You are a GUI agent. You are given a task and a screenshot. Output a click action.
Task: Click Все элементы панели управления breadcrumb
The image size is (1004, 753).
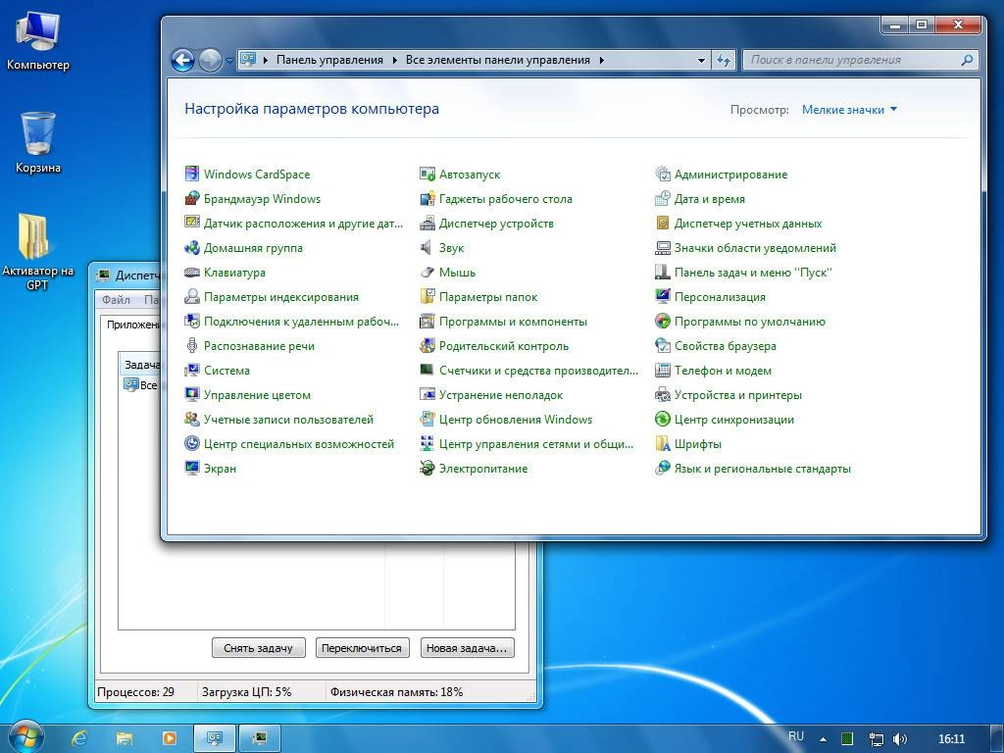coord(497,60)
